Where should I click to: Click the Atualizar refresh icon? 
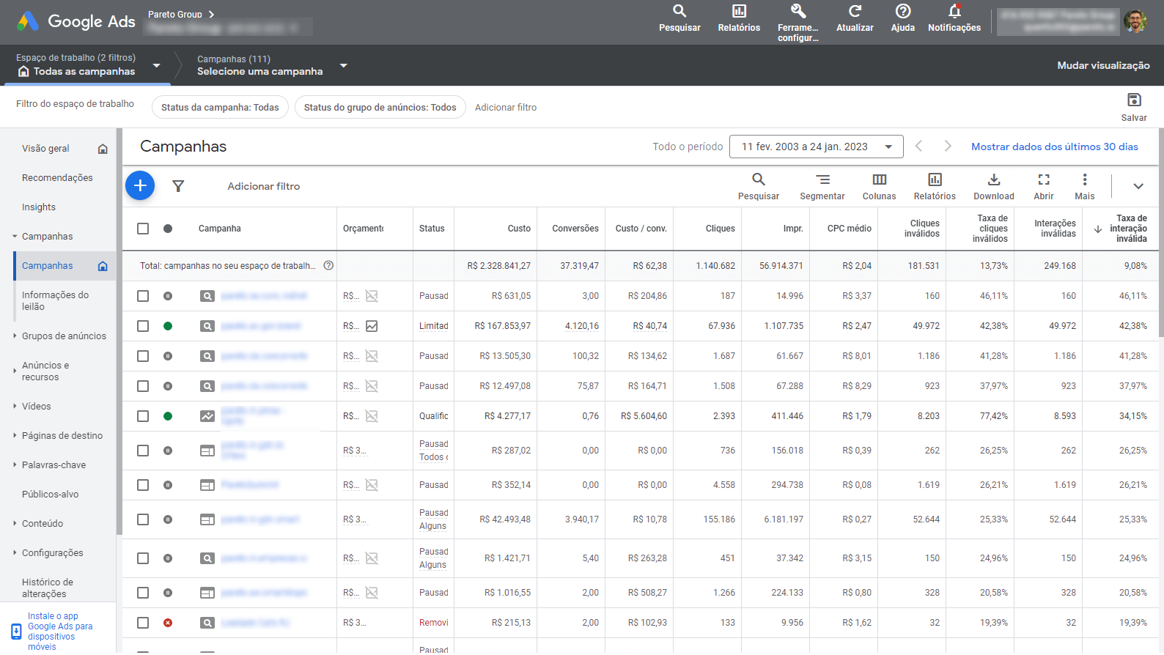pos(855,18)
